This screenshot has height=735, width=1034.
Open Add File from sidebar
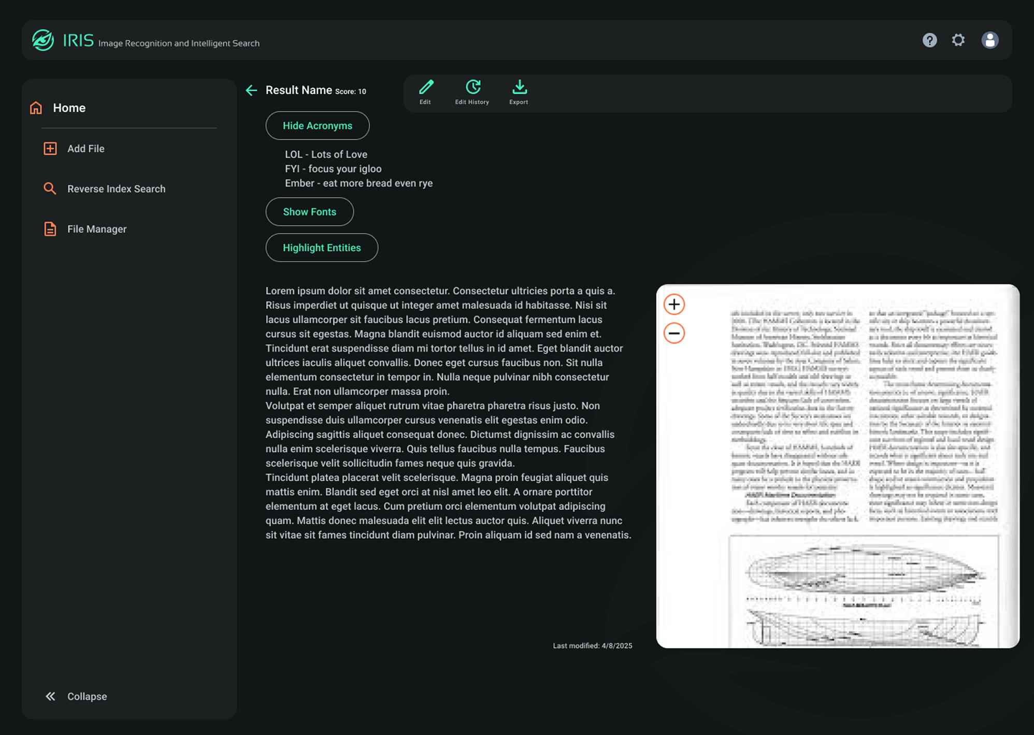click(85, 149)
